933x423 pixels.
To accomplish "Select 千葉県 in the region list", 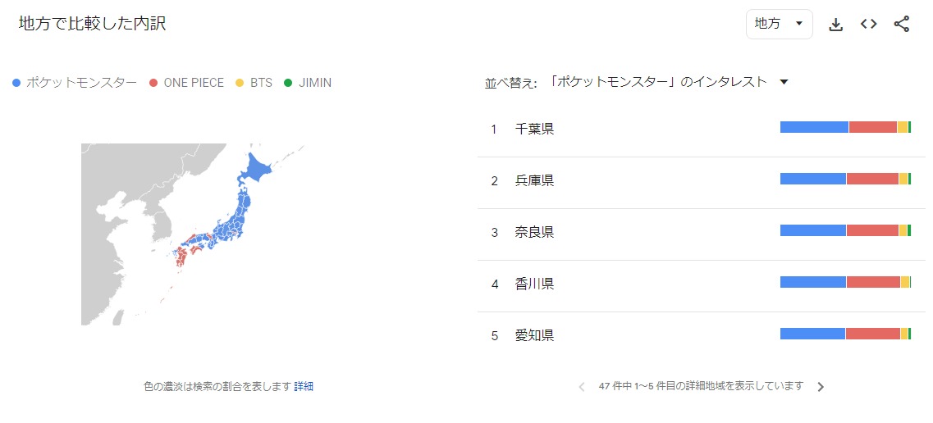I will (534, 129).
